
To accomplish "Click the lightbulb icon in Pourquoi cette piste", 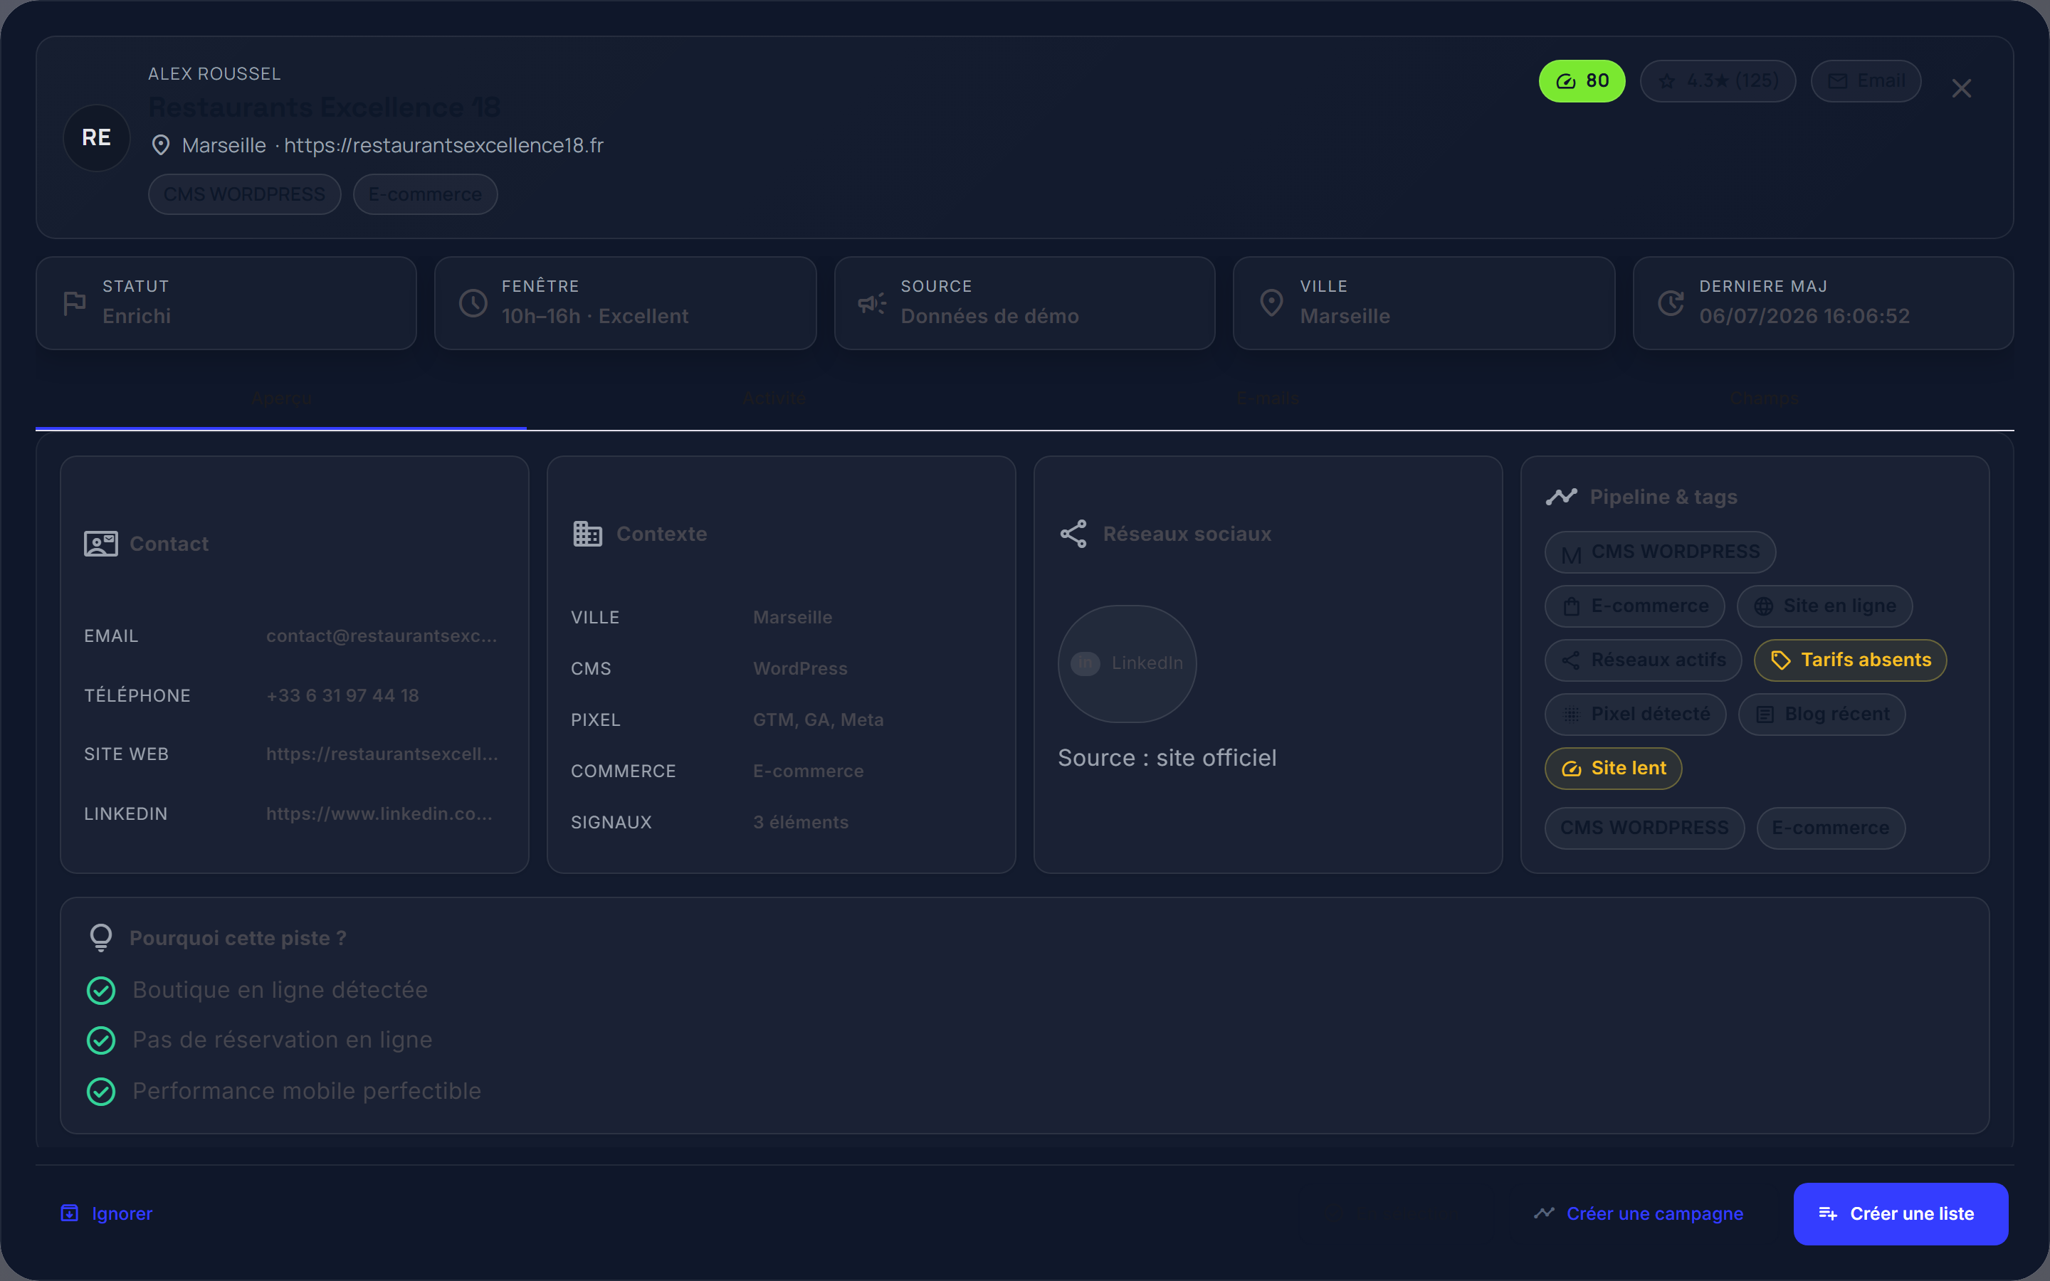I will 101,938.
